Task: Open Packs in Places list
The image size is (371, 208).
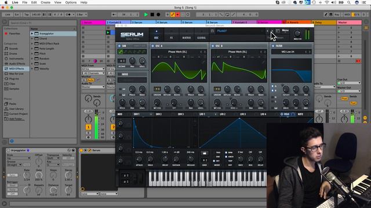Action: pos(13,104)
